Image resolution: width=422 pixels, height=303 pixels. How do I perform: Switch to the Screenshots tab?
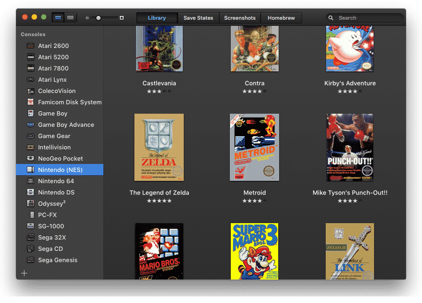coord(240,17)
